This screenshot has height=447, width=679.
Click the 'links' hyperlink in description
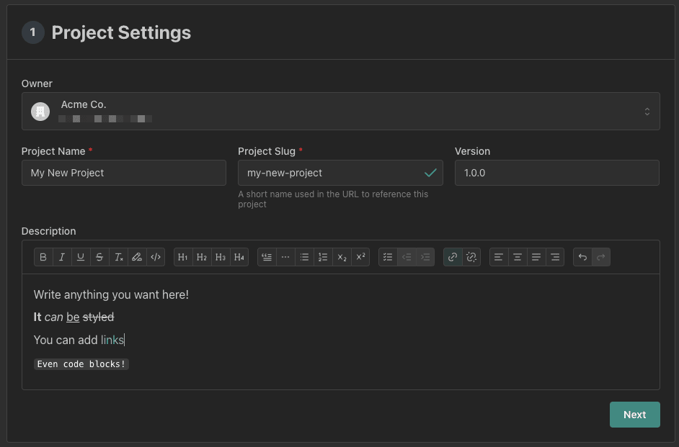[112, 340]
